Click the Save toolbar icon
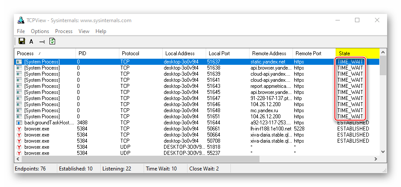Image resolution: width=401 pixels, height=187 pixels. point(21,41)
